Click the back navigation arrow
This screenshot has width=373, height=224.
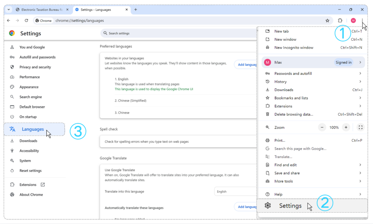pos(9,21)
